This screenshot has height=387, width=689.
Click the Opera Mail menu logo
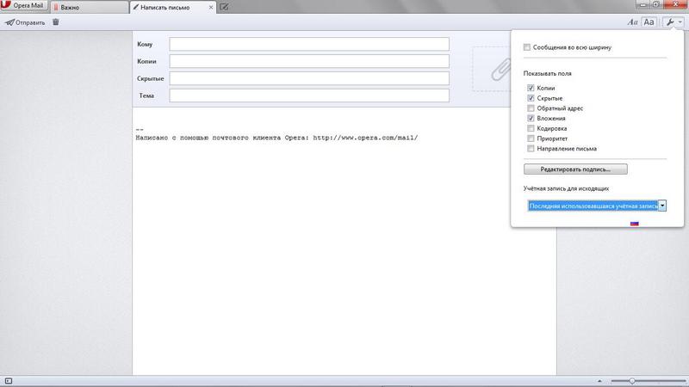[x=24, y=6]
